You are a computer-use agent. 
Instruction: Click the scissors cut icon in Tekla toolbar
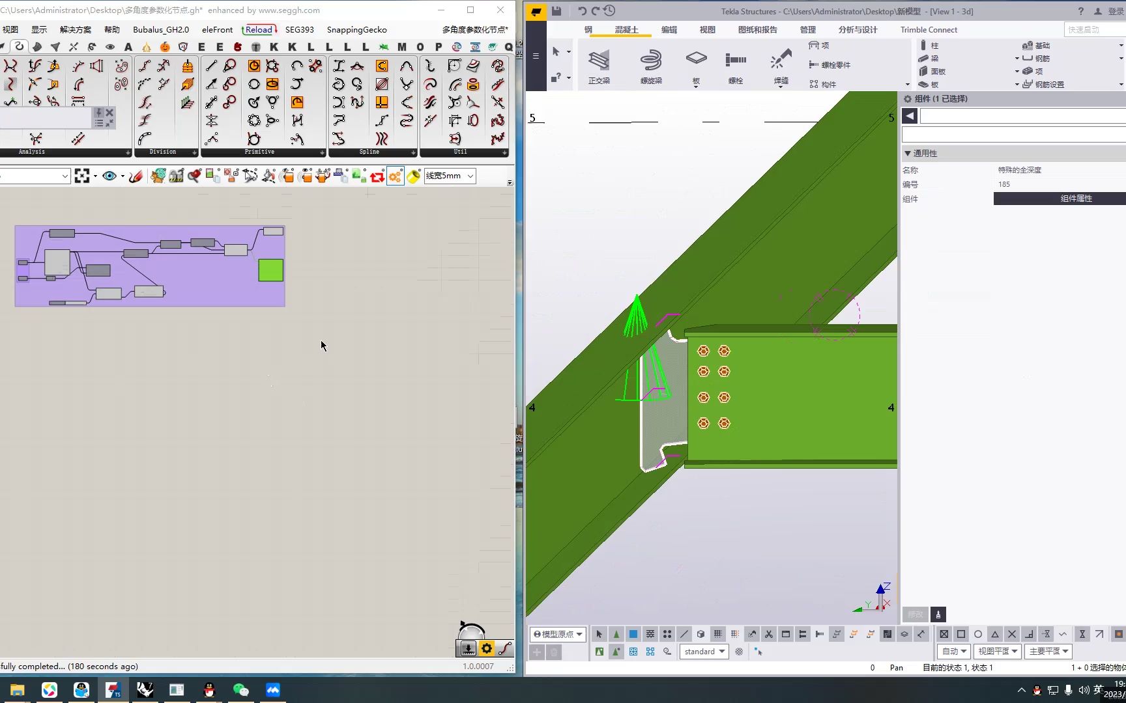(769, 634)
